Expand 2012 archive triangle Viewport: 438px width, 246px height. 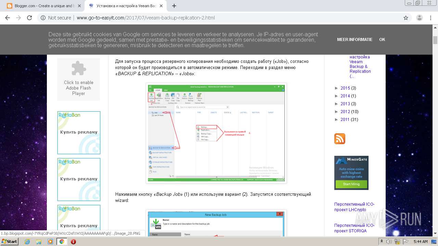337,112
